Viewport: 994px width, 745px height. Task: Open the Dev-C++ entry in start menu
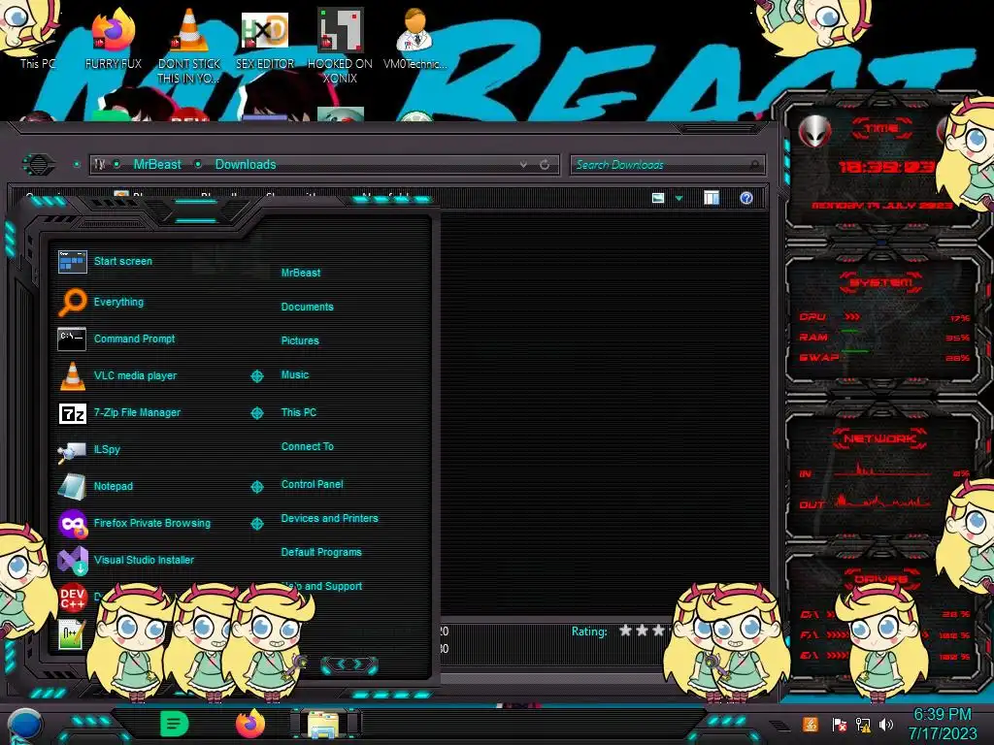tap(72, 597)
